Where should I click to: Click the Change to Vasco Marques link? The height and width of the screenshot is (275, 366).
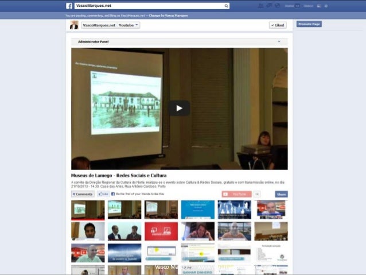point(168,16)
